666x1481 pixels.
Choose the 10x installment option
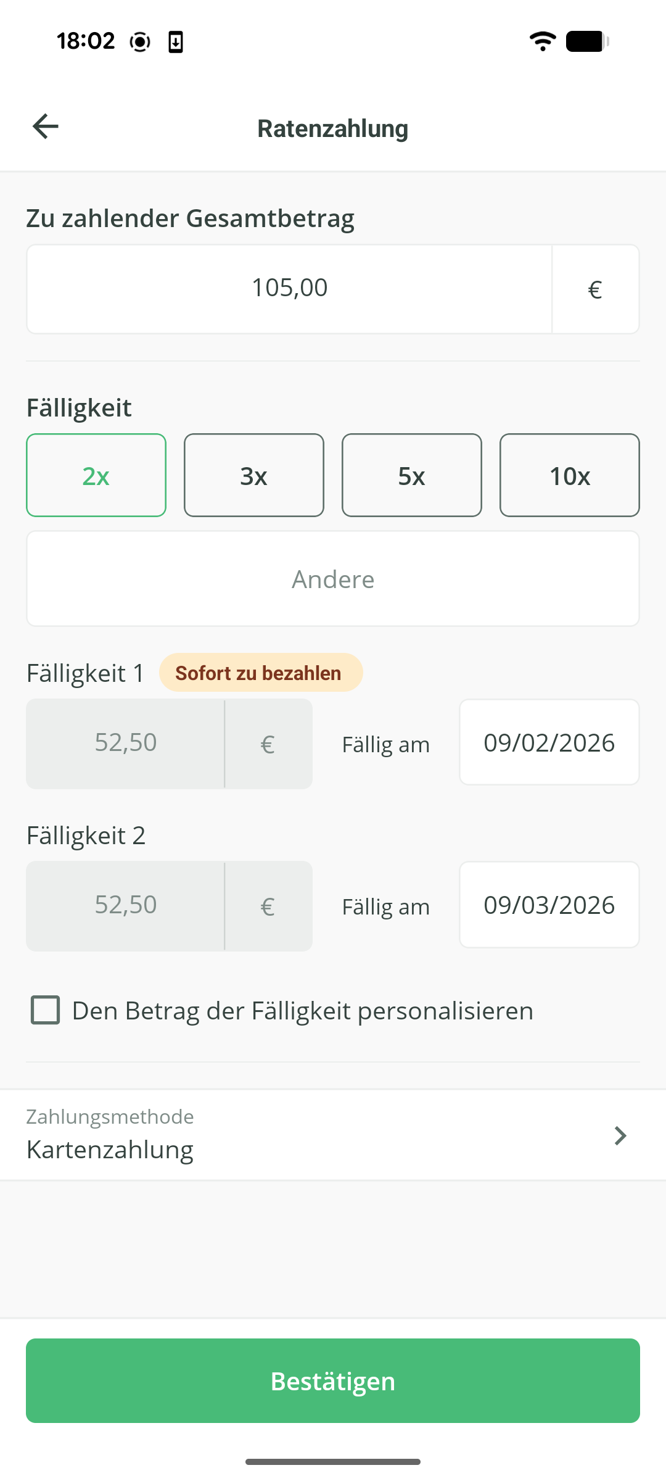pyautogui.click(x=570, y=475)
